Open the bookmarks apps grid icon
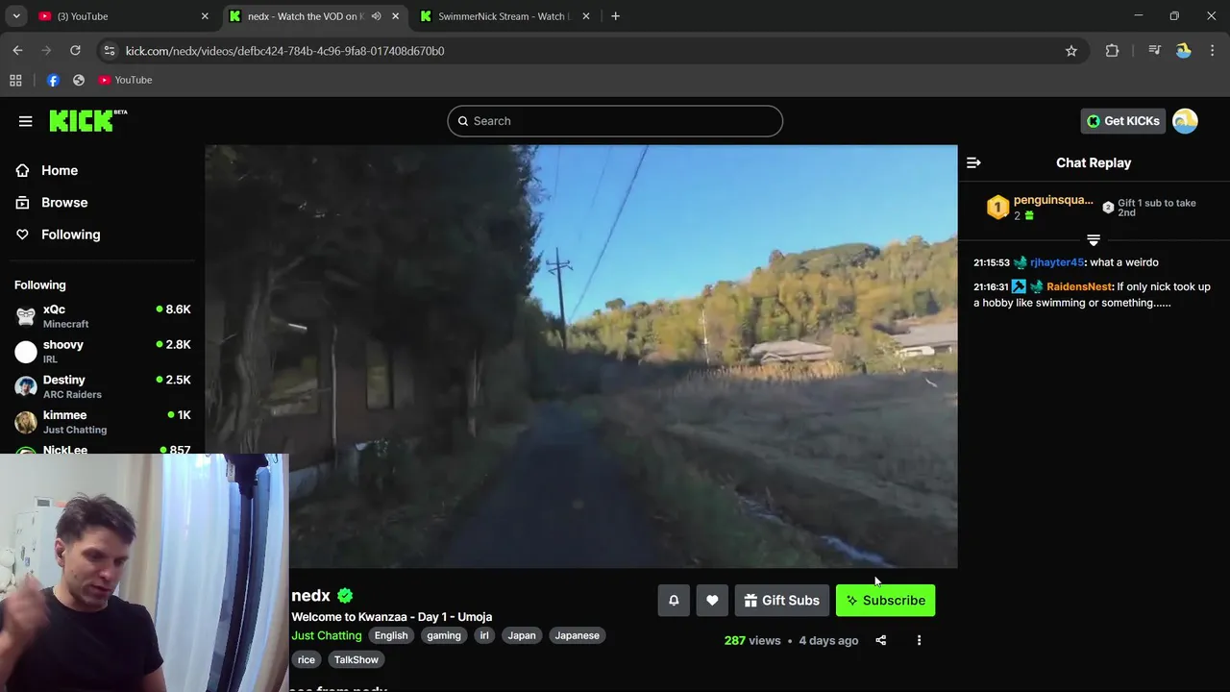Screen dimensions: 1230x692 click(x=15, y=80)
